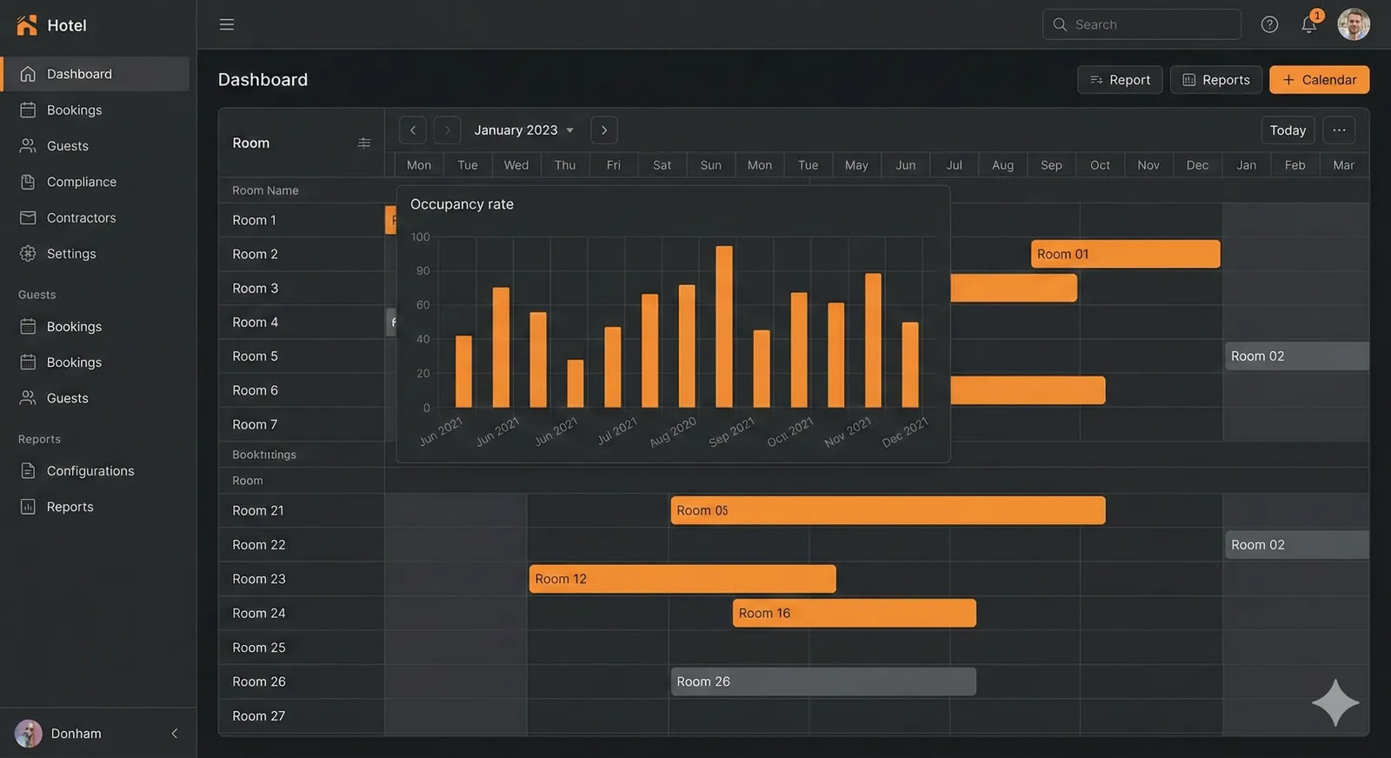The image size is (1391, 758).
Task: Open Contractors in the sidebar
Action: click(x=96, y=218)
